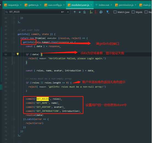
Task: Click the 'SET_AVATAR' commit string
Action: click(43, 107)
